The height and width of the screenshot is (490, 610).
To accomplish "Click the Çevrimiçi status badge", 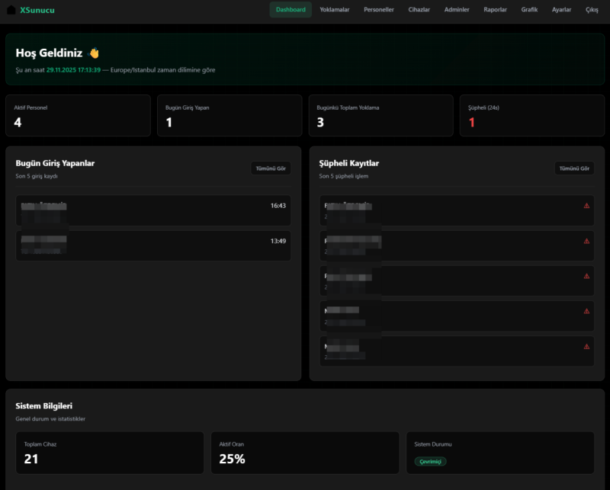I will click(430, 462).
